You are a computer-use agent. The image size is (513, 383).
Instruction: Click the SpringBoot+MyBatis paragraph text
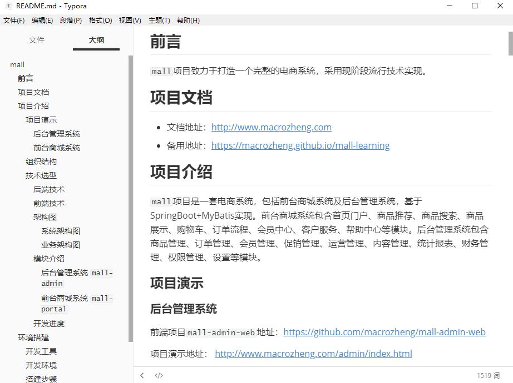click(x=319, y=229)
